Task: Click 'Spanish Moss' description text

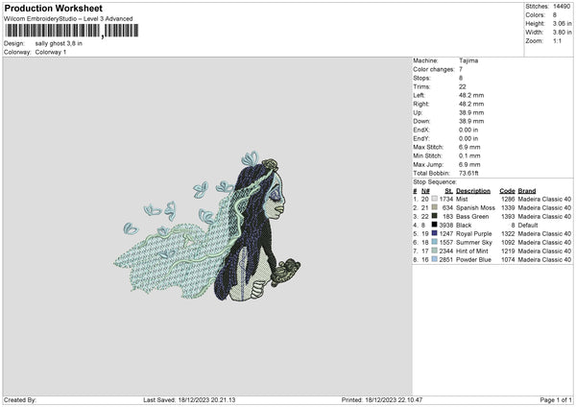Action: (475, 208)
